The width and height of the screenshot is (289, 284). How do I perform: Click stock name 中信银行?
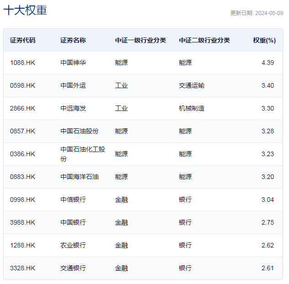tap(73, 200)
